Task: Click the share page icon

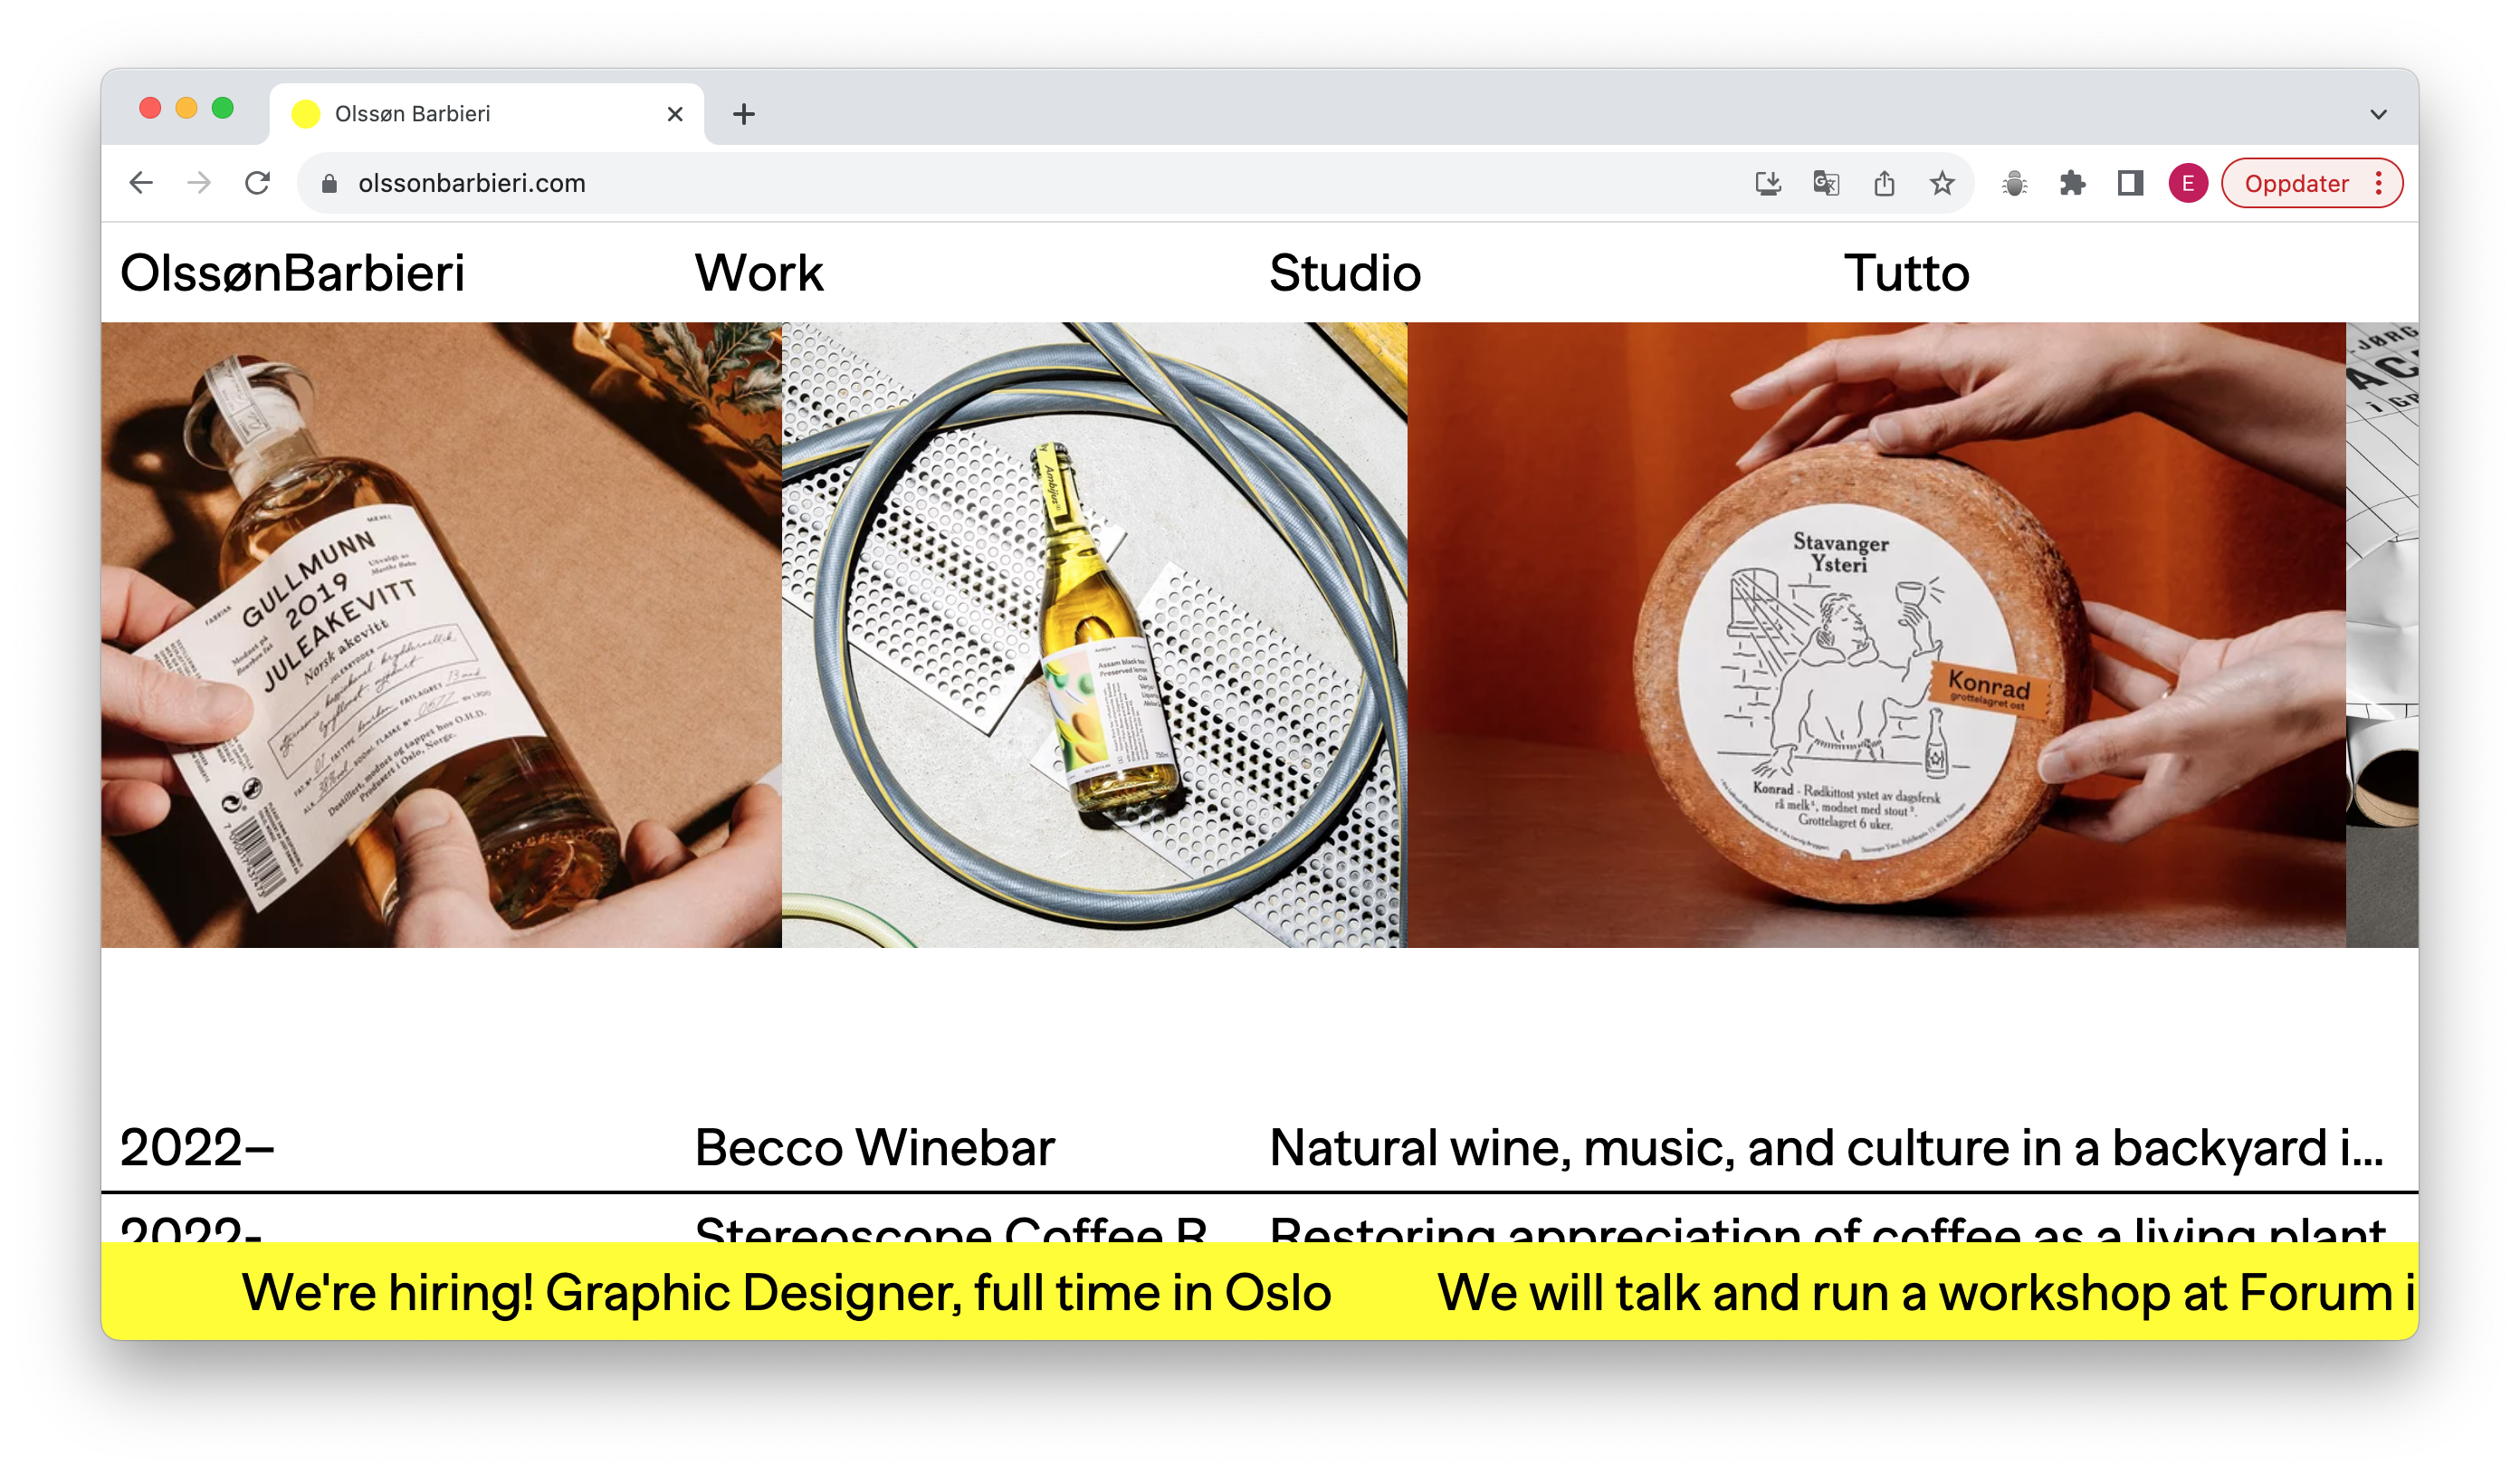Action: 1884,183
